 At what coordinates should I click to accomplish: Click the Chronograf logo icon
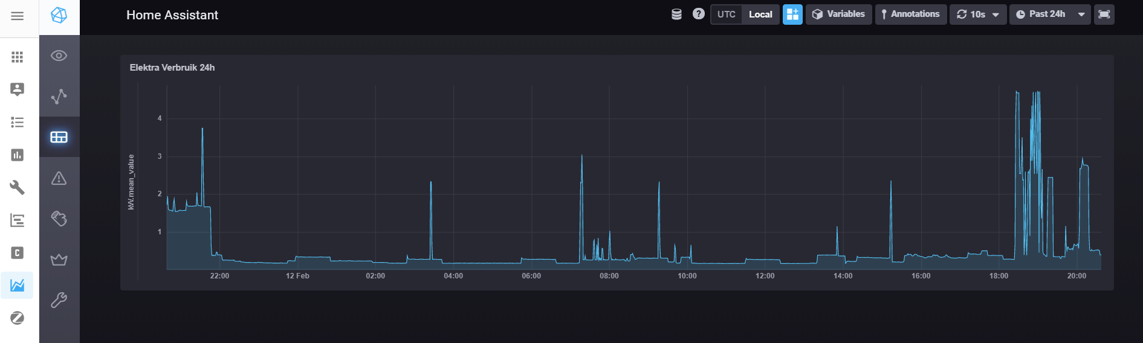59,15
